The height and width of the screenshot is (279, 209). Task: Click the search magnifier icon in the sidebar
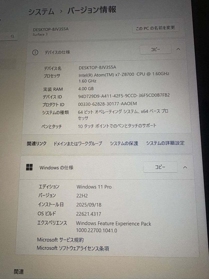click(12, 36)
